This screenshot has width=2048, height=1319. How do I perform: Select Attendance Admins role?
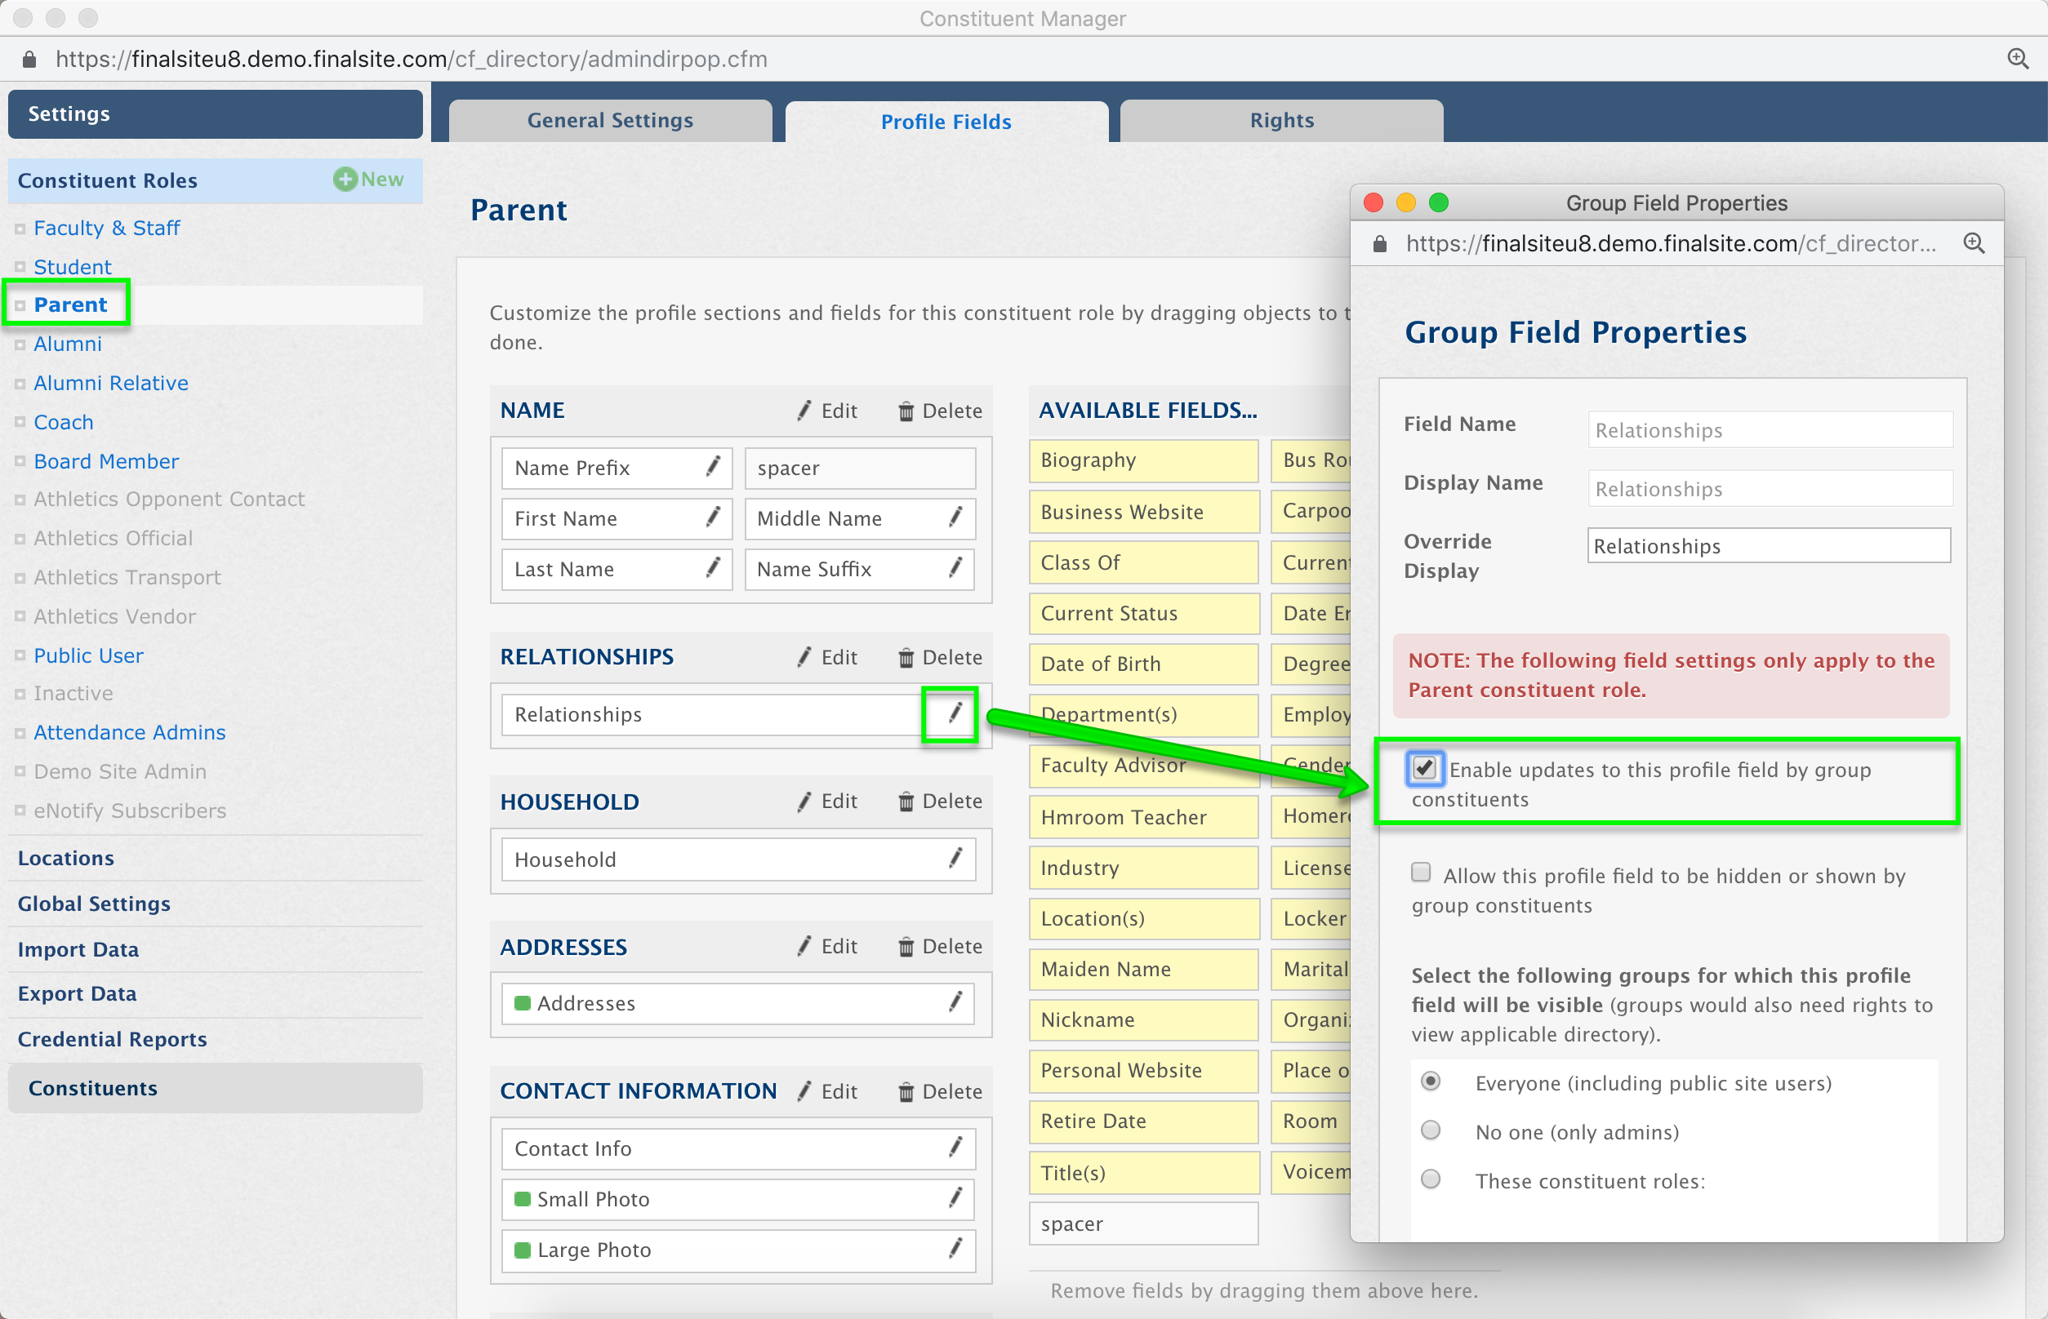pos(129,733)
